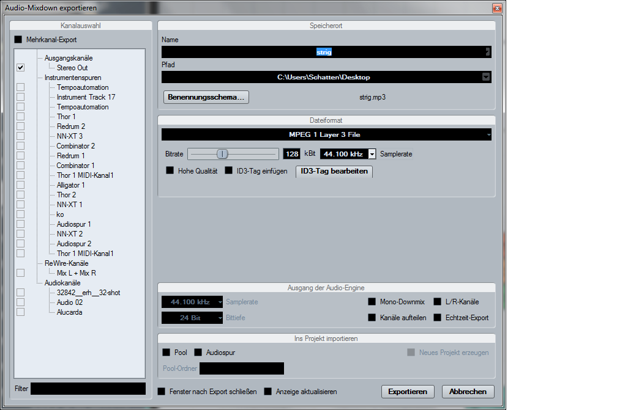
Task: Expand the 44.100 kHz Samplerate dropdown
Action: click(372, 154)
